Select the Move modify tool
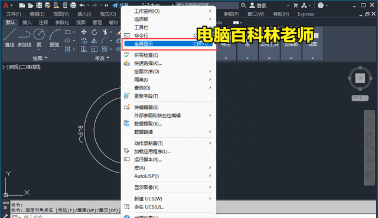This screenshot has height=218, width=378. pos(84,32)
